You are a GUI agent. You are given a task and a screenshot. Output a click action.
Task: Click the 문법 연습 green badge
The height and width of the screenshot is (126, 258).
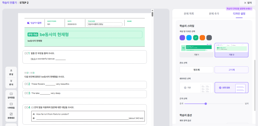(x=33, y=35)
